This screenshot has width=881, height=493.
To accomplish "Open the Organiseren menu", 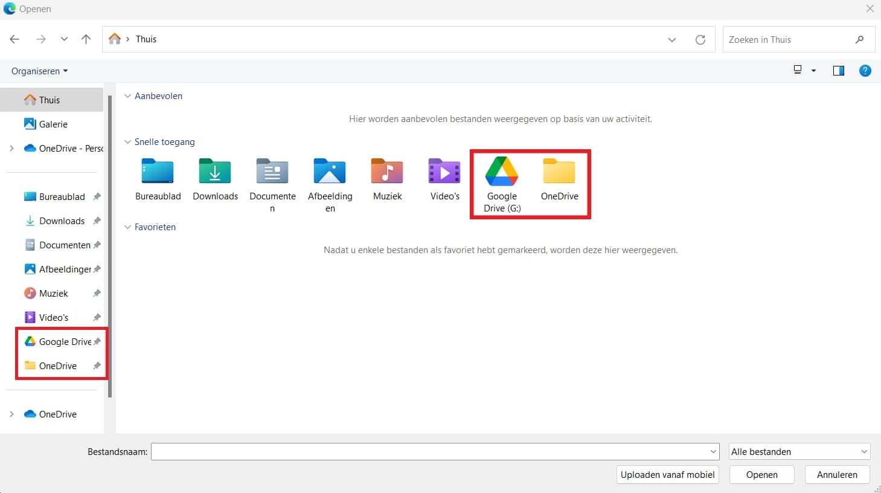I will pos(39,71).
